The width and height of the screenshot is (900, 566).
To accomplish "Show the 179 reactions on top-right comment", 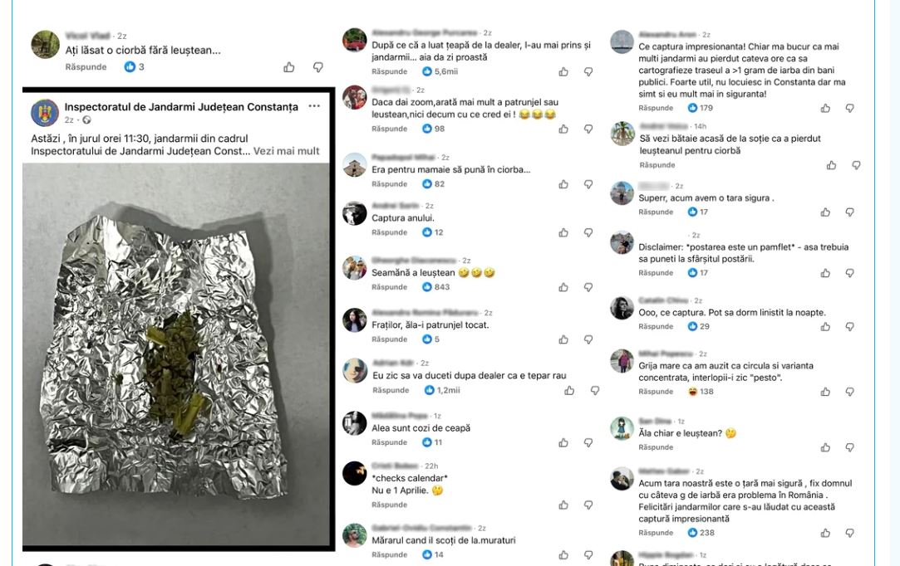I will 701,108.
